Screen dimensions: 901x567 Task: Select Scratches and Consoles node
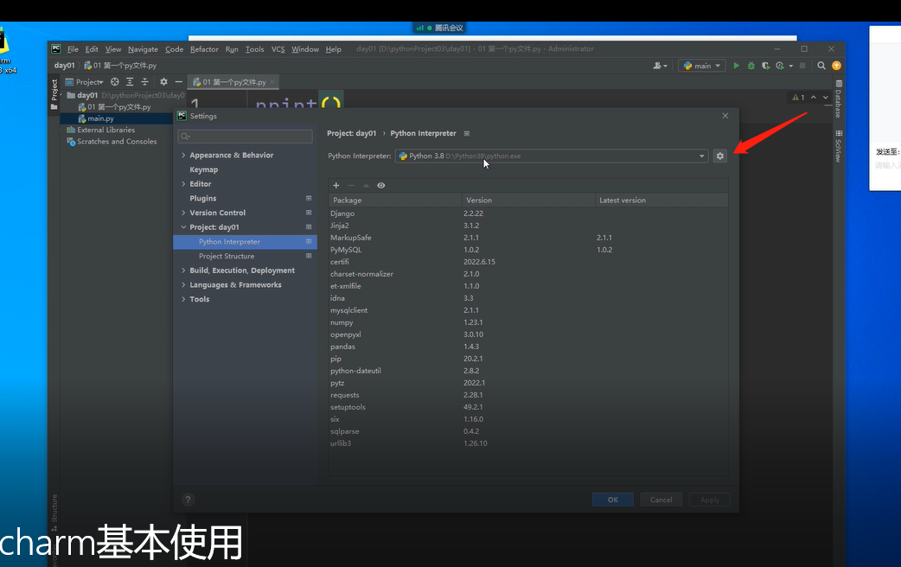click(117, 142)
